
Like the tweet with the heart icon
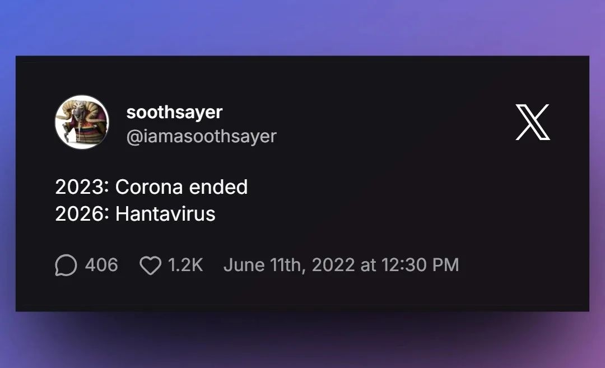(x=150, y=265)
